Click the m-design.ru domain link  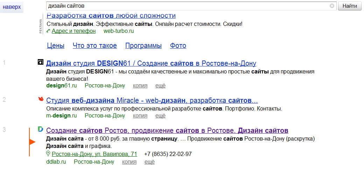(x=62, y=115)
